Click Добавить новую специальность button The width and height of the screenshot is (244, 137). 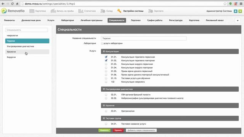141,131
